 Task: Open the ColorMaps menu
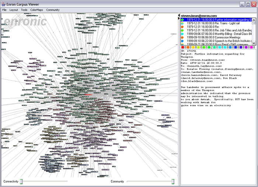click(x=36, y=10)
